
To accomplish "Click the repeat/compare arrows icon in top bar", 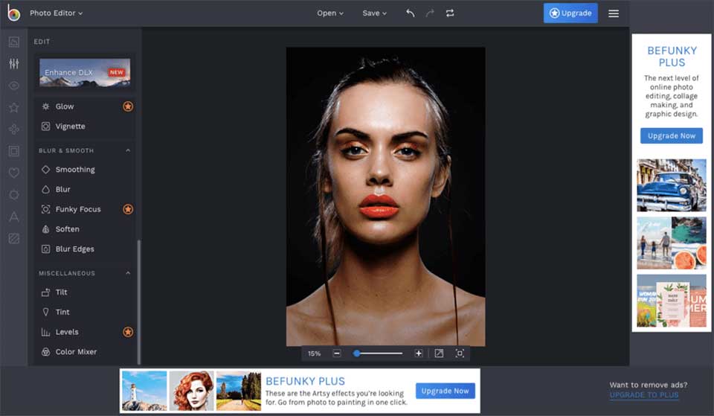I will [450, 13].
